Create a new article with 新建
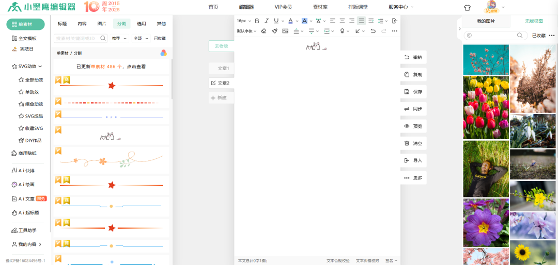The width and height of the screenshot is (558, 265). [221, 97]
